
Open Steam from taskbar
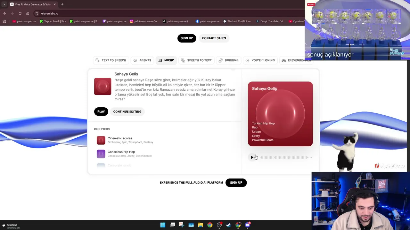click(228, 225)
